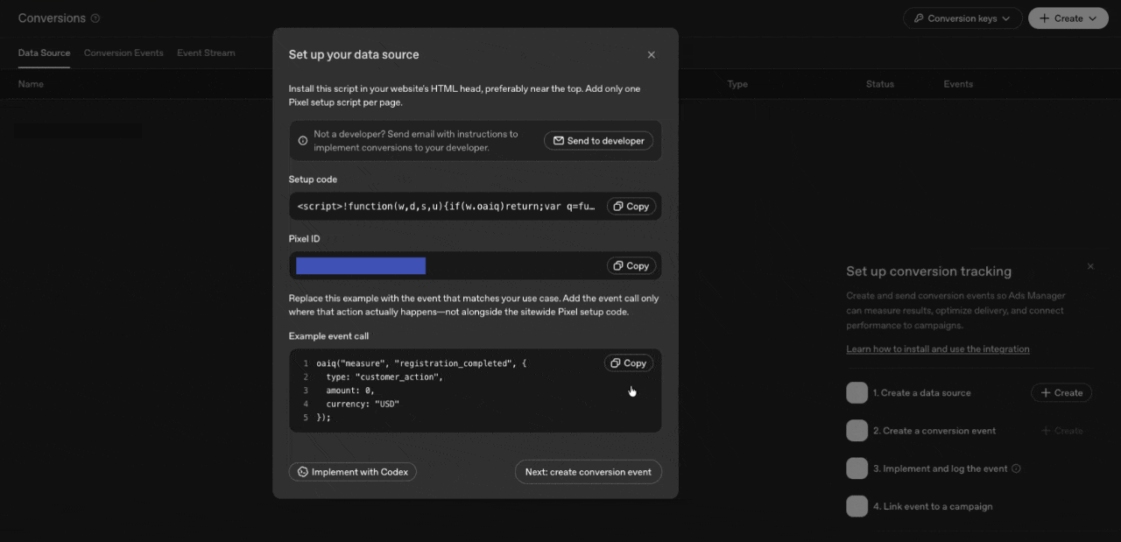
Task: Copy the example event call
Action: tap(628, 363)
